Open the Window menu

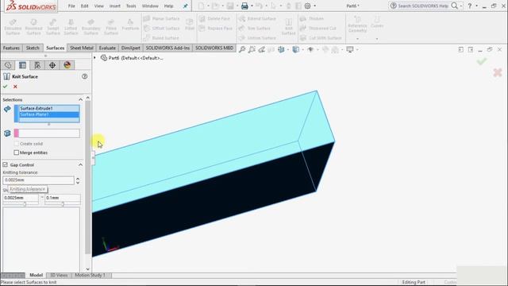click(x=150, y=6)
